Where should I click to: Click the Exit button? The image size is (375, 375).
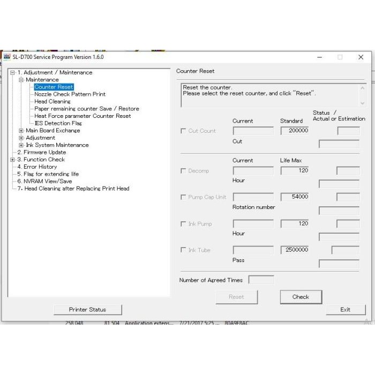[346, 310]
